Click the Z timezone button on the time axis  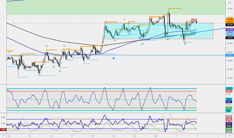click(x=3, y=136)
